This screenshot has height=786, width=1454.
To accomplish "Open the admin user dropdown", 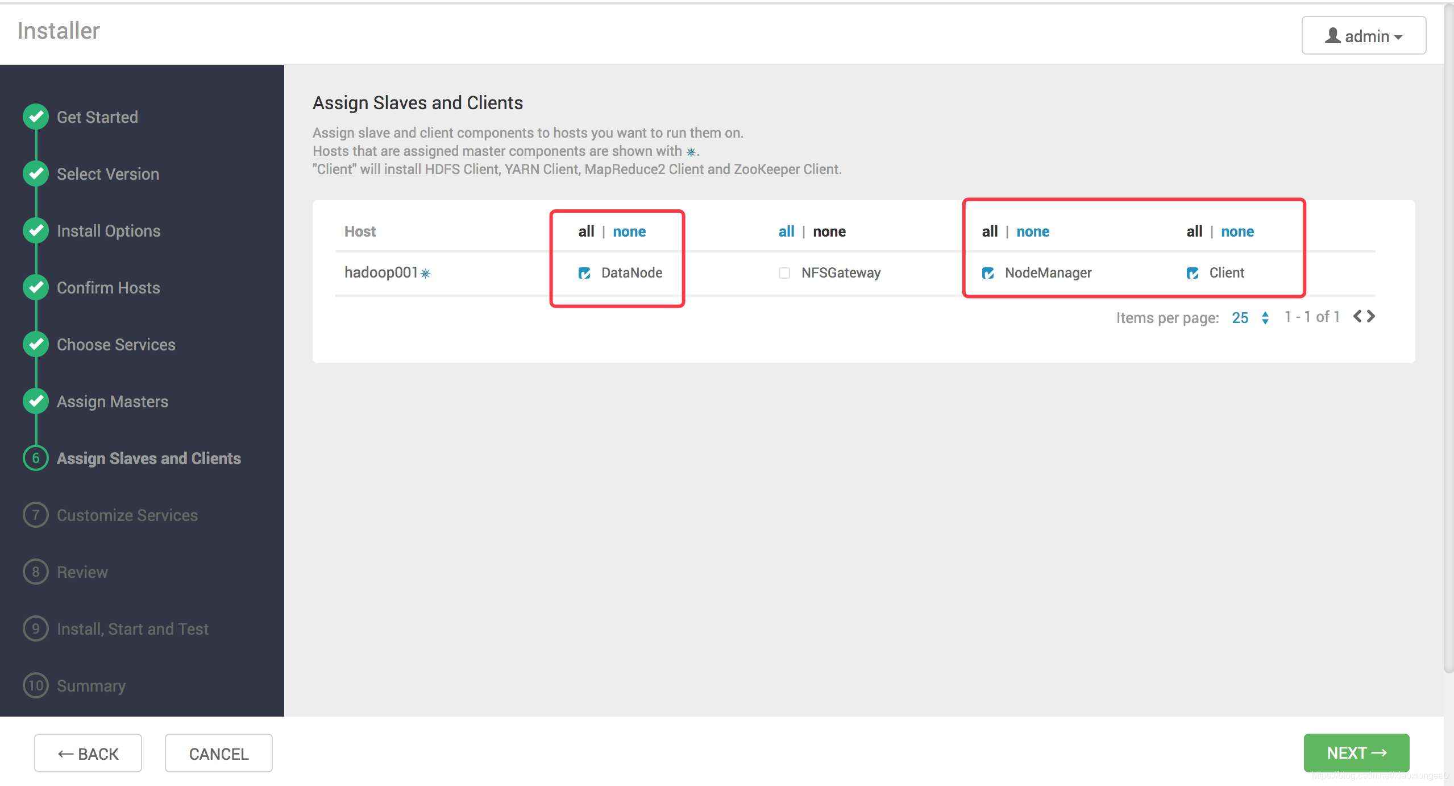I will 1363,36.
